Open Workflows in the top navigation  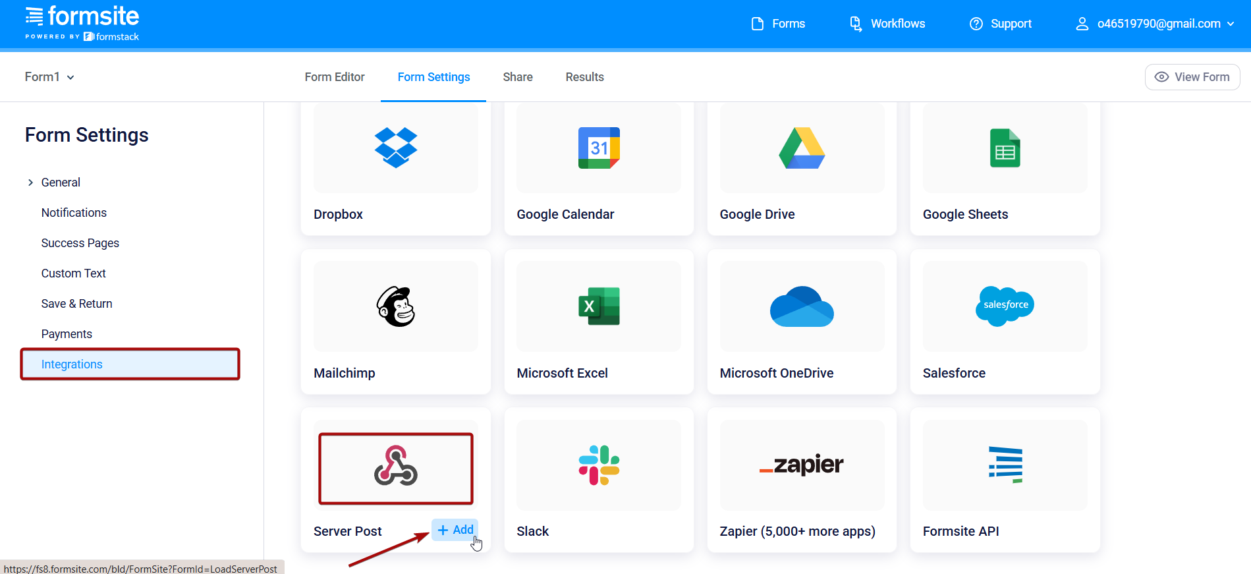[887, 24]
